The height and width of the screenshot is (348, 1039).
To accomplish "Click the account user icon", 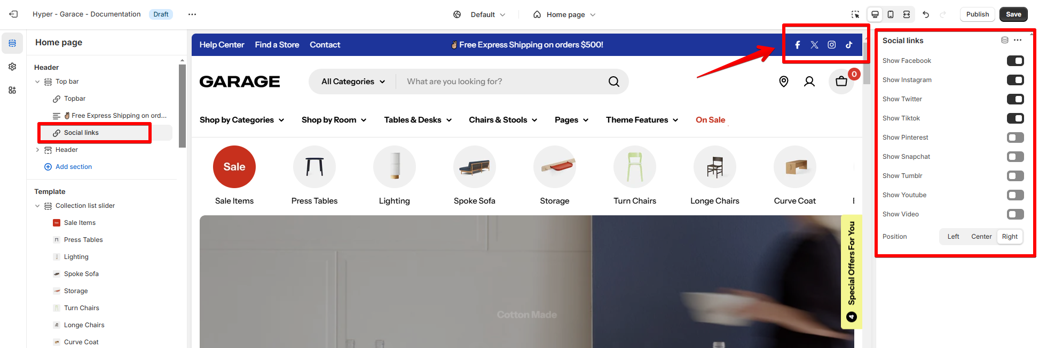I will (x=809, y=82).
